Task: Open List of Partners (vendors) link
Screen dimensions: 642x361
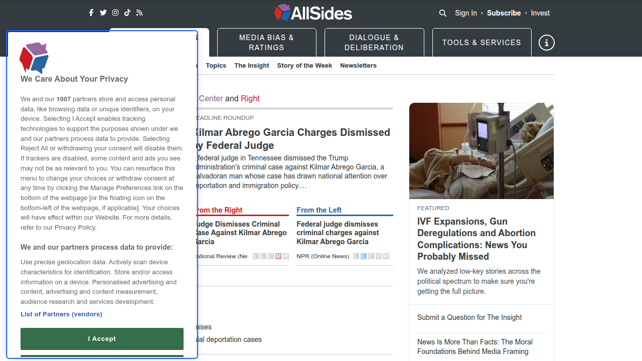Action: pyautogui.click(x=61, y=314)
